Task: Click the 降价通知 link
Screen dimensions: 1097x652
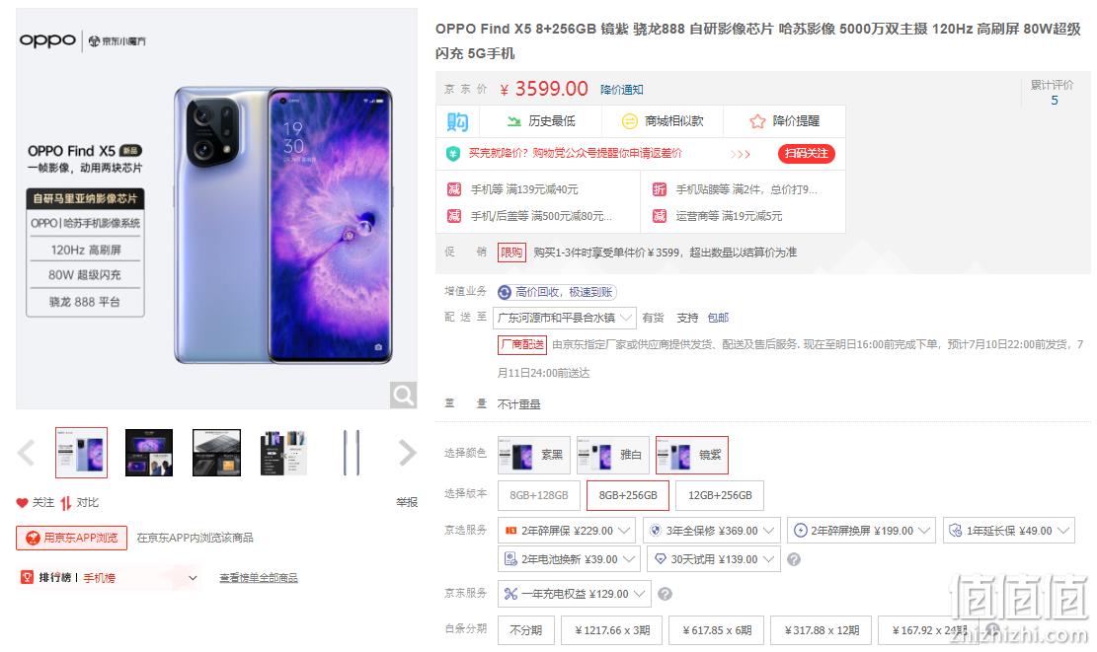Action: tap(621, 90)
